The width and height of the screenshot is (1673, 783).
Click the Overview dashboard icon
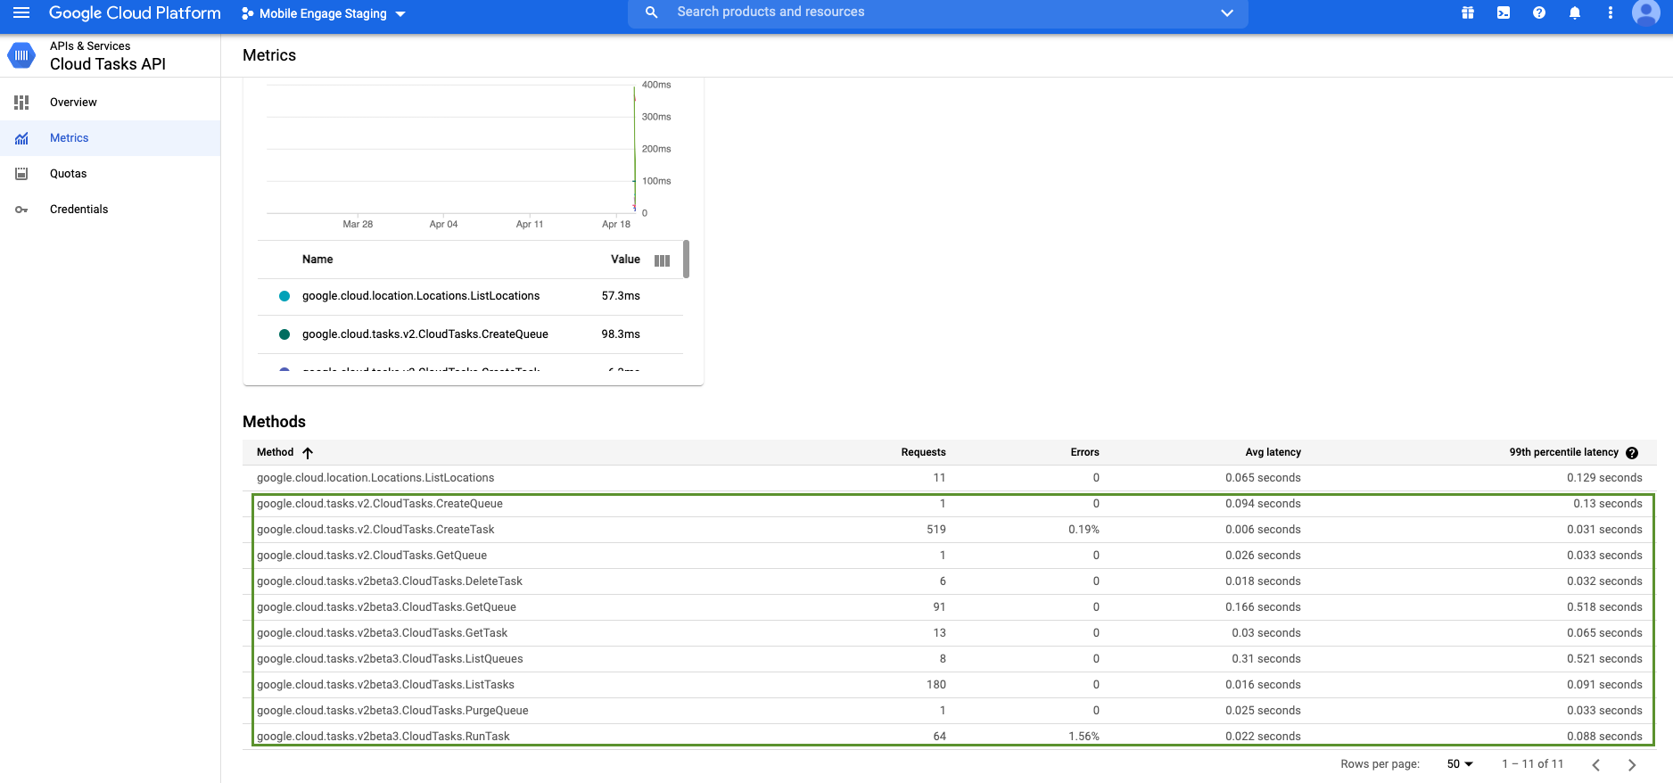click(x=21, y=103)
